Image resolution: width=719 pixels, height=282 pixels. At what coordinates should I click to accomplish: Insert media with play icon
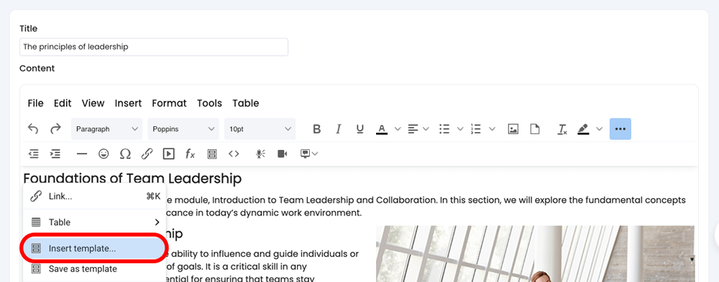coord(169,154)
